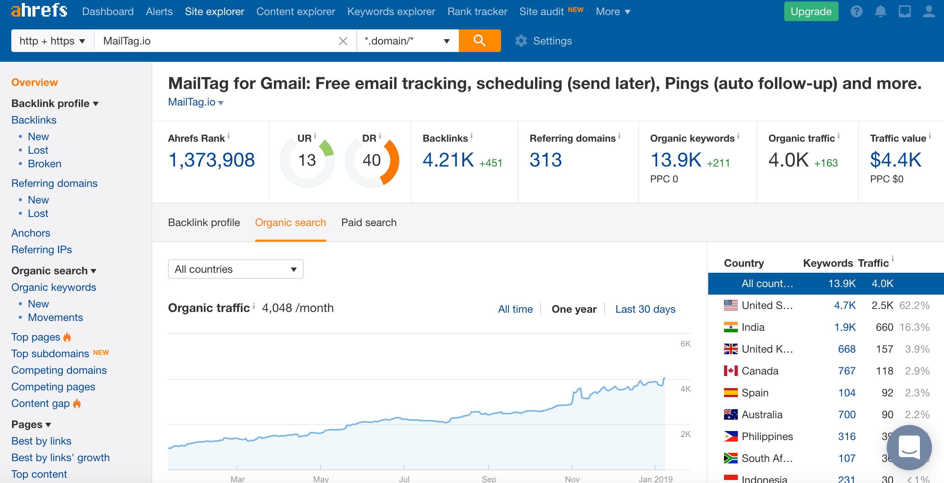
Task: Click the Upgrade button
Action: coord(811,12)
